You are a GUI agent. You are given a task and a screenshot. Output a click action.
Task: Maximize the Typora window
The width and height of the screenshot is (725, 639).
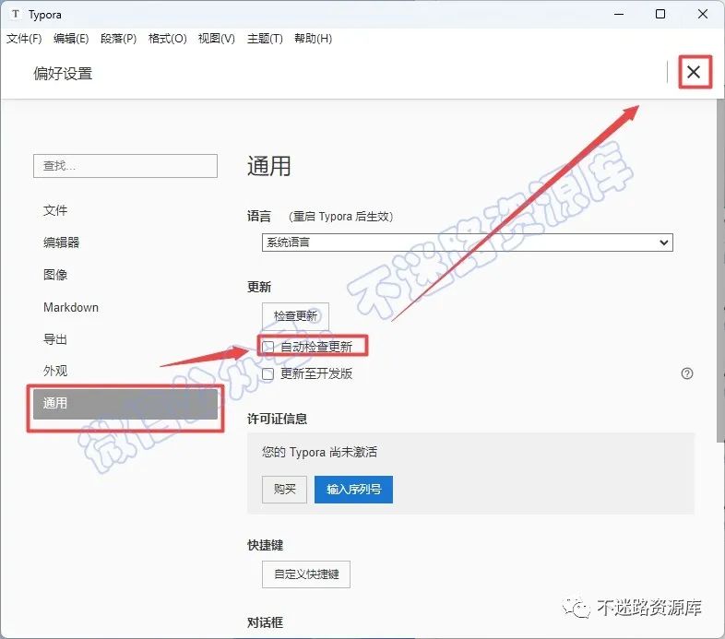[660, 15]
